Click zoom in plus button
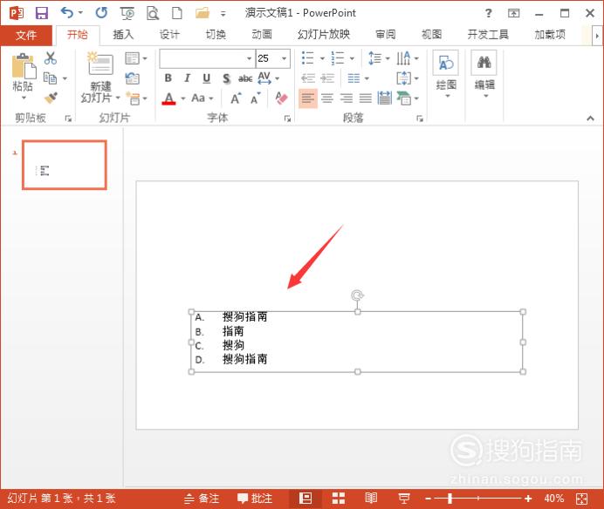The image size is (604, 509). click(528, 499)
